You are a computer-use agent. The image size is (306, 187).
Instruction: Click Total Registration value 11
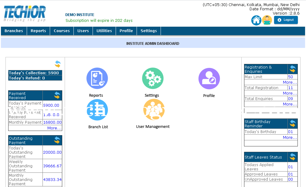click(291, 88)
